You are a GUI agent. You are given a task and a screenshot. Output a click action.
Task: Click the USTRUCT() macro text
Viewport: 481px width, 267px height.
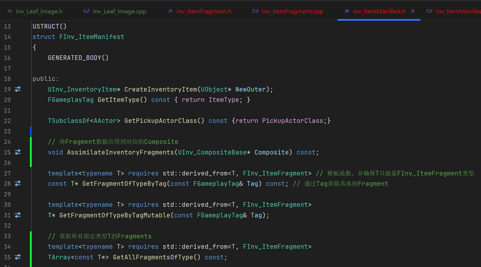(x=49, y=26)
